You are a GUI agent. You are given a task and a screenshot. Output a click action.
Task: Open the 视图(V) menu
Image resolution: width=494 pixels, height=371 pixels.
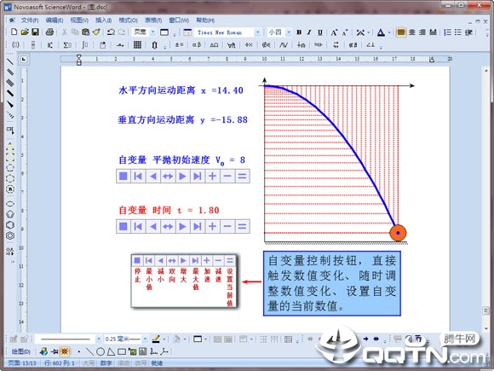pos(79,20)
